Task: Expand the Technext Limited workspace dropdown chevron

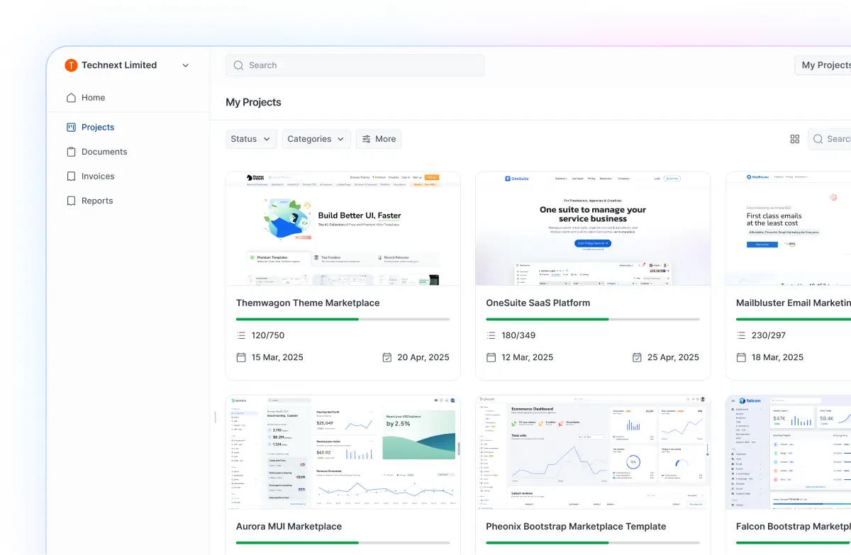Action: tap(186, 65)
